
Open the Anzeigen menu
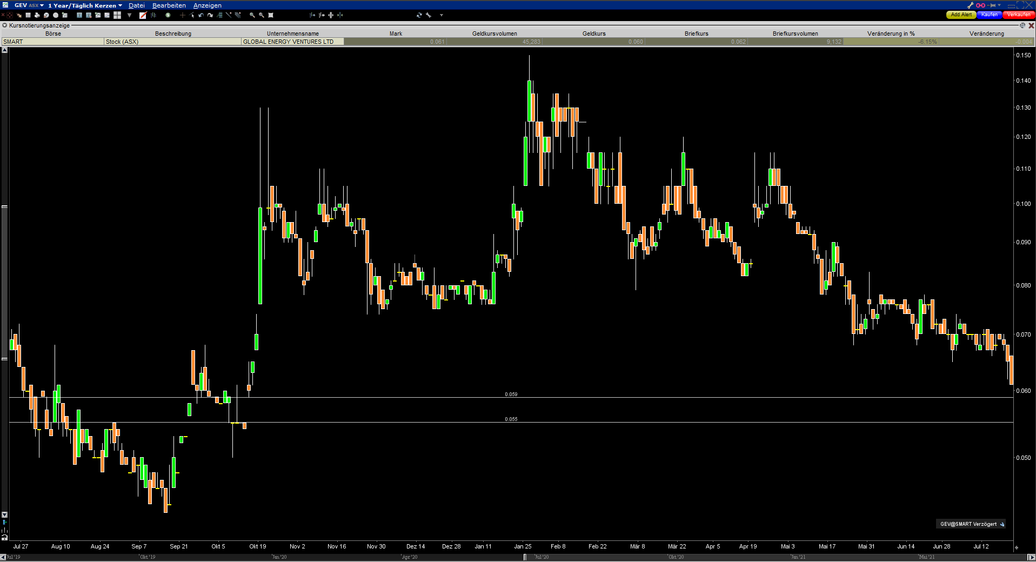coord(207,5)
